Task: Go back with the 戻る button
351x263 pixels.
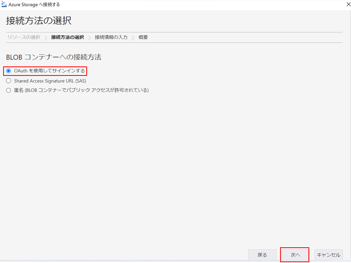Action: coord(262,255)
